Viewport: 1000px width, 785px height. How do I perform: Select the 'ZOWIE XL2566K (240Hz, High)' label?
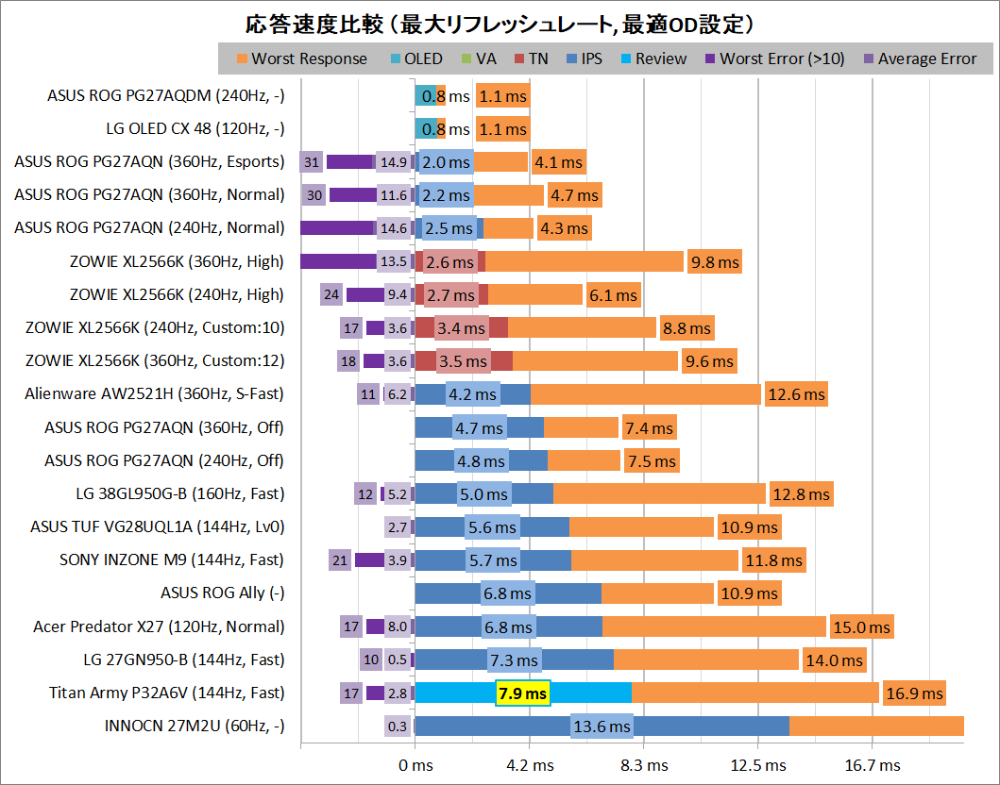177,294
